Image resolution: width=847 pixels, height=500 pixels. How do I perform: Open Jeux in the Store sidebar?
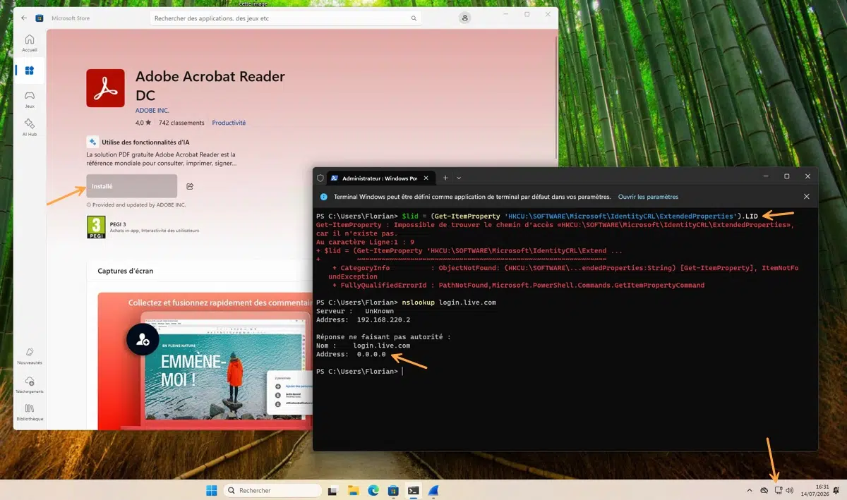30,99
